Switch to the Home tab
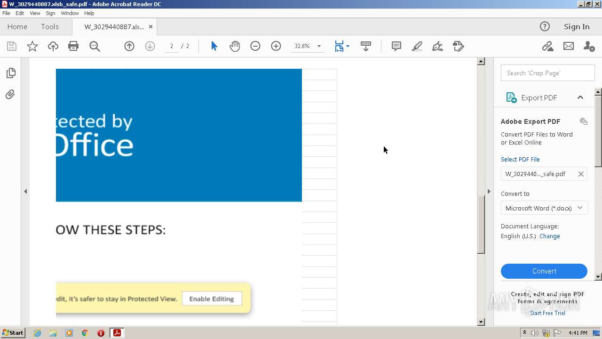Image resolution: width=602 pixels, height=339 pixels. click(17, 27)
